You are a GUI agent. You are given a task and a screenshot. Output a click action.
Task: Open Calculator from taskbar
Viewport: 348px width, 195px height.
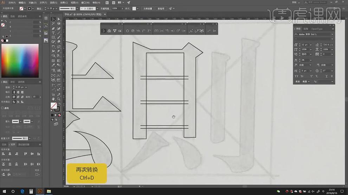pyautogui.click(x=31, y=191)
